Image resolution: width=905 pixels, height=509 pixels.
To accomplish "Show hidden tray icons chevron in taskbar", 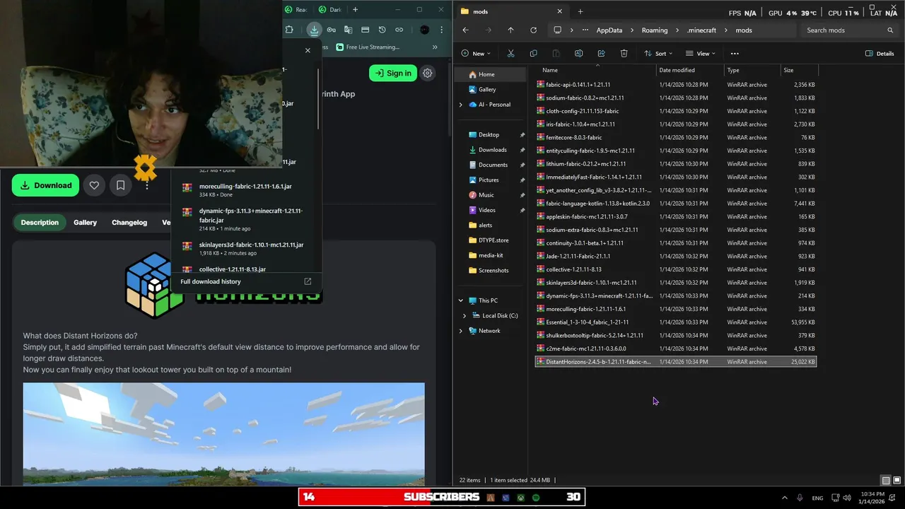I will click(x=784, y=498).
